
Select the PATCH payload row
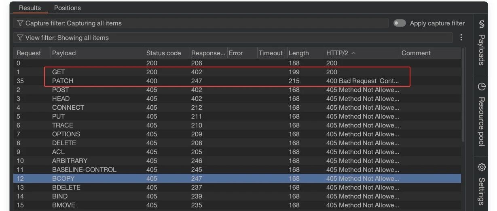click(237, 81)
